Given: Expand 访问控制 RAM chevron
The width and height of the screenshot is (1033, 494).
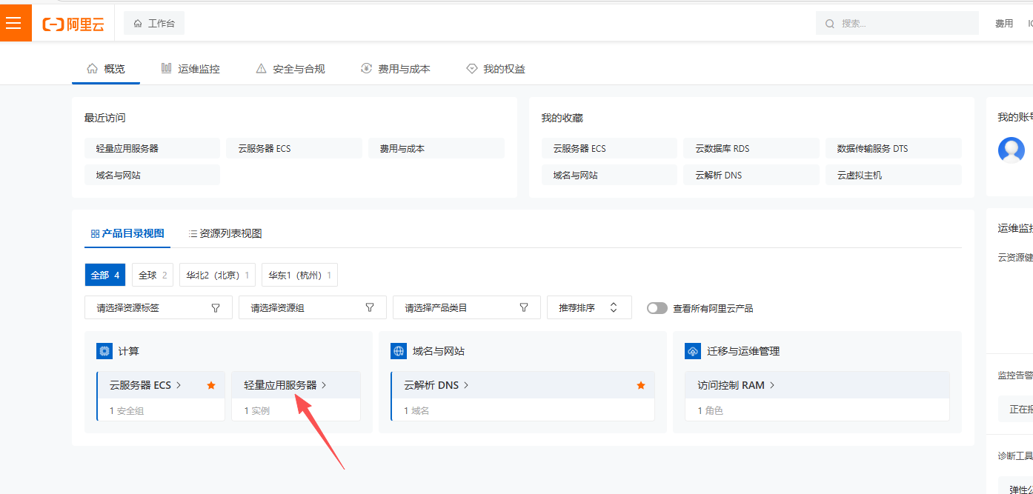Looking at the screenshot, I should [772, 385].
